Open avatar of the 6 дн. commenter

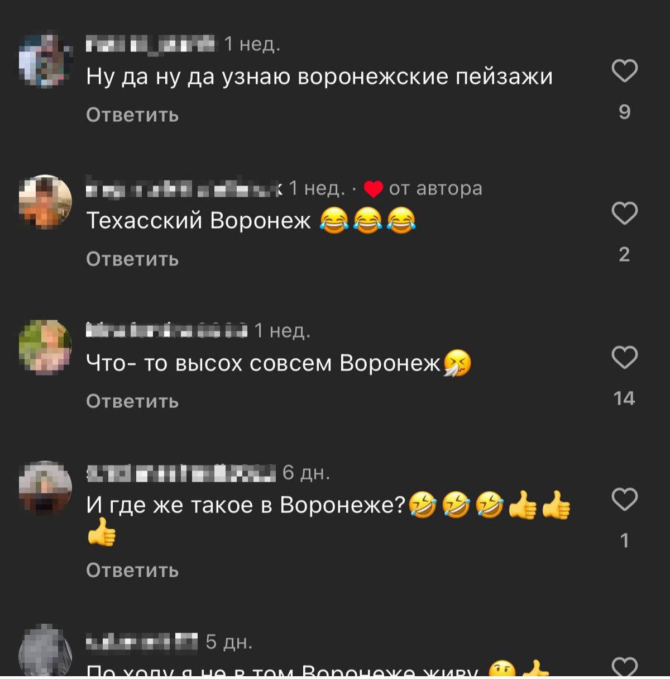tap(45, 488)
